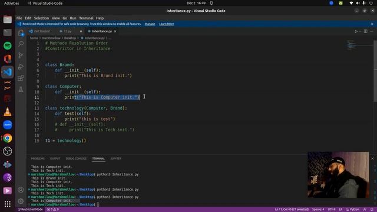Click Ln 11, Col 40 go-to-line indicator
This screenshot has width=377, height=212.
click(x=292, y=210)
